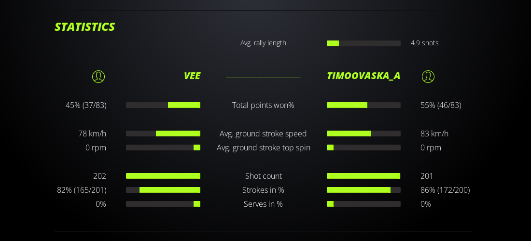Select the VEE player name
Viewport: 531px width, 241px height.
pyautogui.click(x=192, y=76)
